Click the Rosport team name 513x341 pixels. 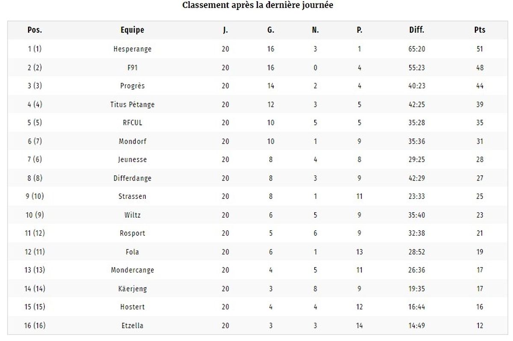point(133,233)
